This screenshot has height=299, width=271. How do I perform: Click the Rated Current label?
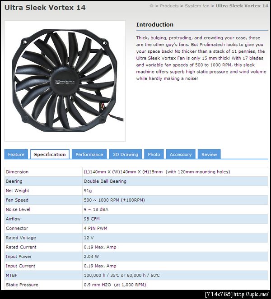[x=21, y=247]
